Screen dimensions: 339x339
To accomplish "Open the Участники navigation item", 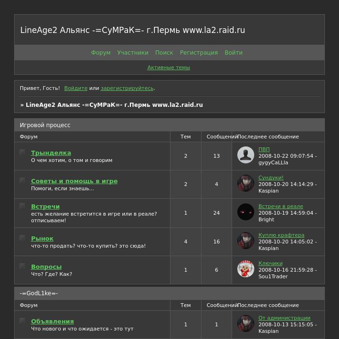I will tap(133, 53).
